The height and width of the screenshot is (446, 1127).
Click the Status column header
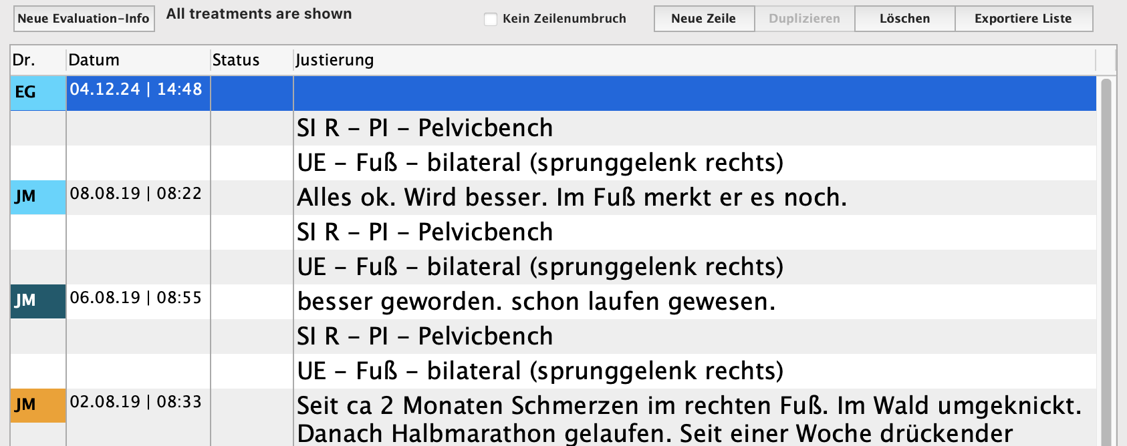(x=251, y=60)
